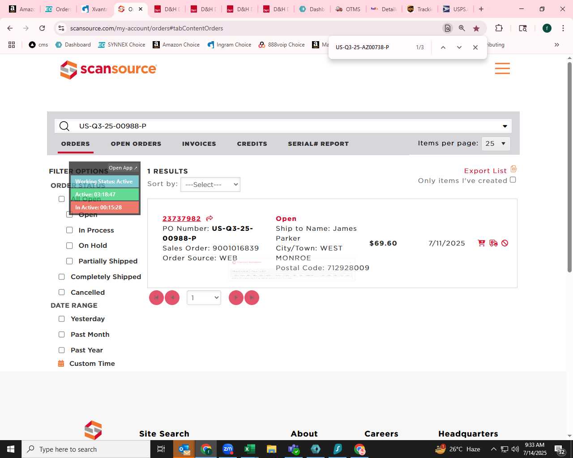Screen dimensions: 573x458
Task: Open the Sort by dropdown
Action: 210,185
